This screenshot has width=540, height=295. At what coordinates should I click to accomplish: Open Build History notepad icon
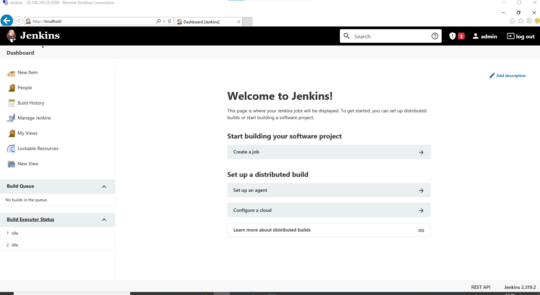12,103
